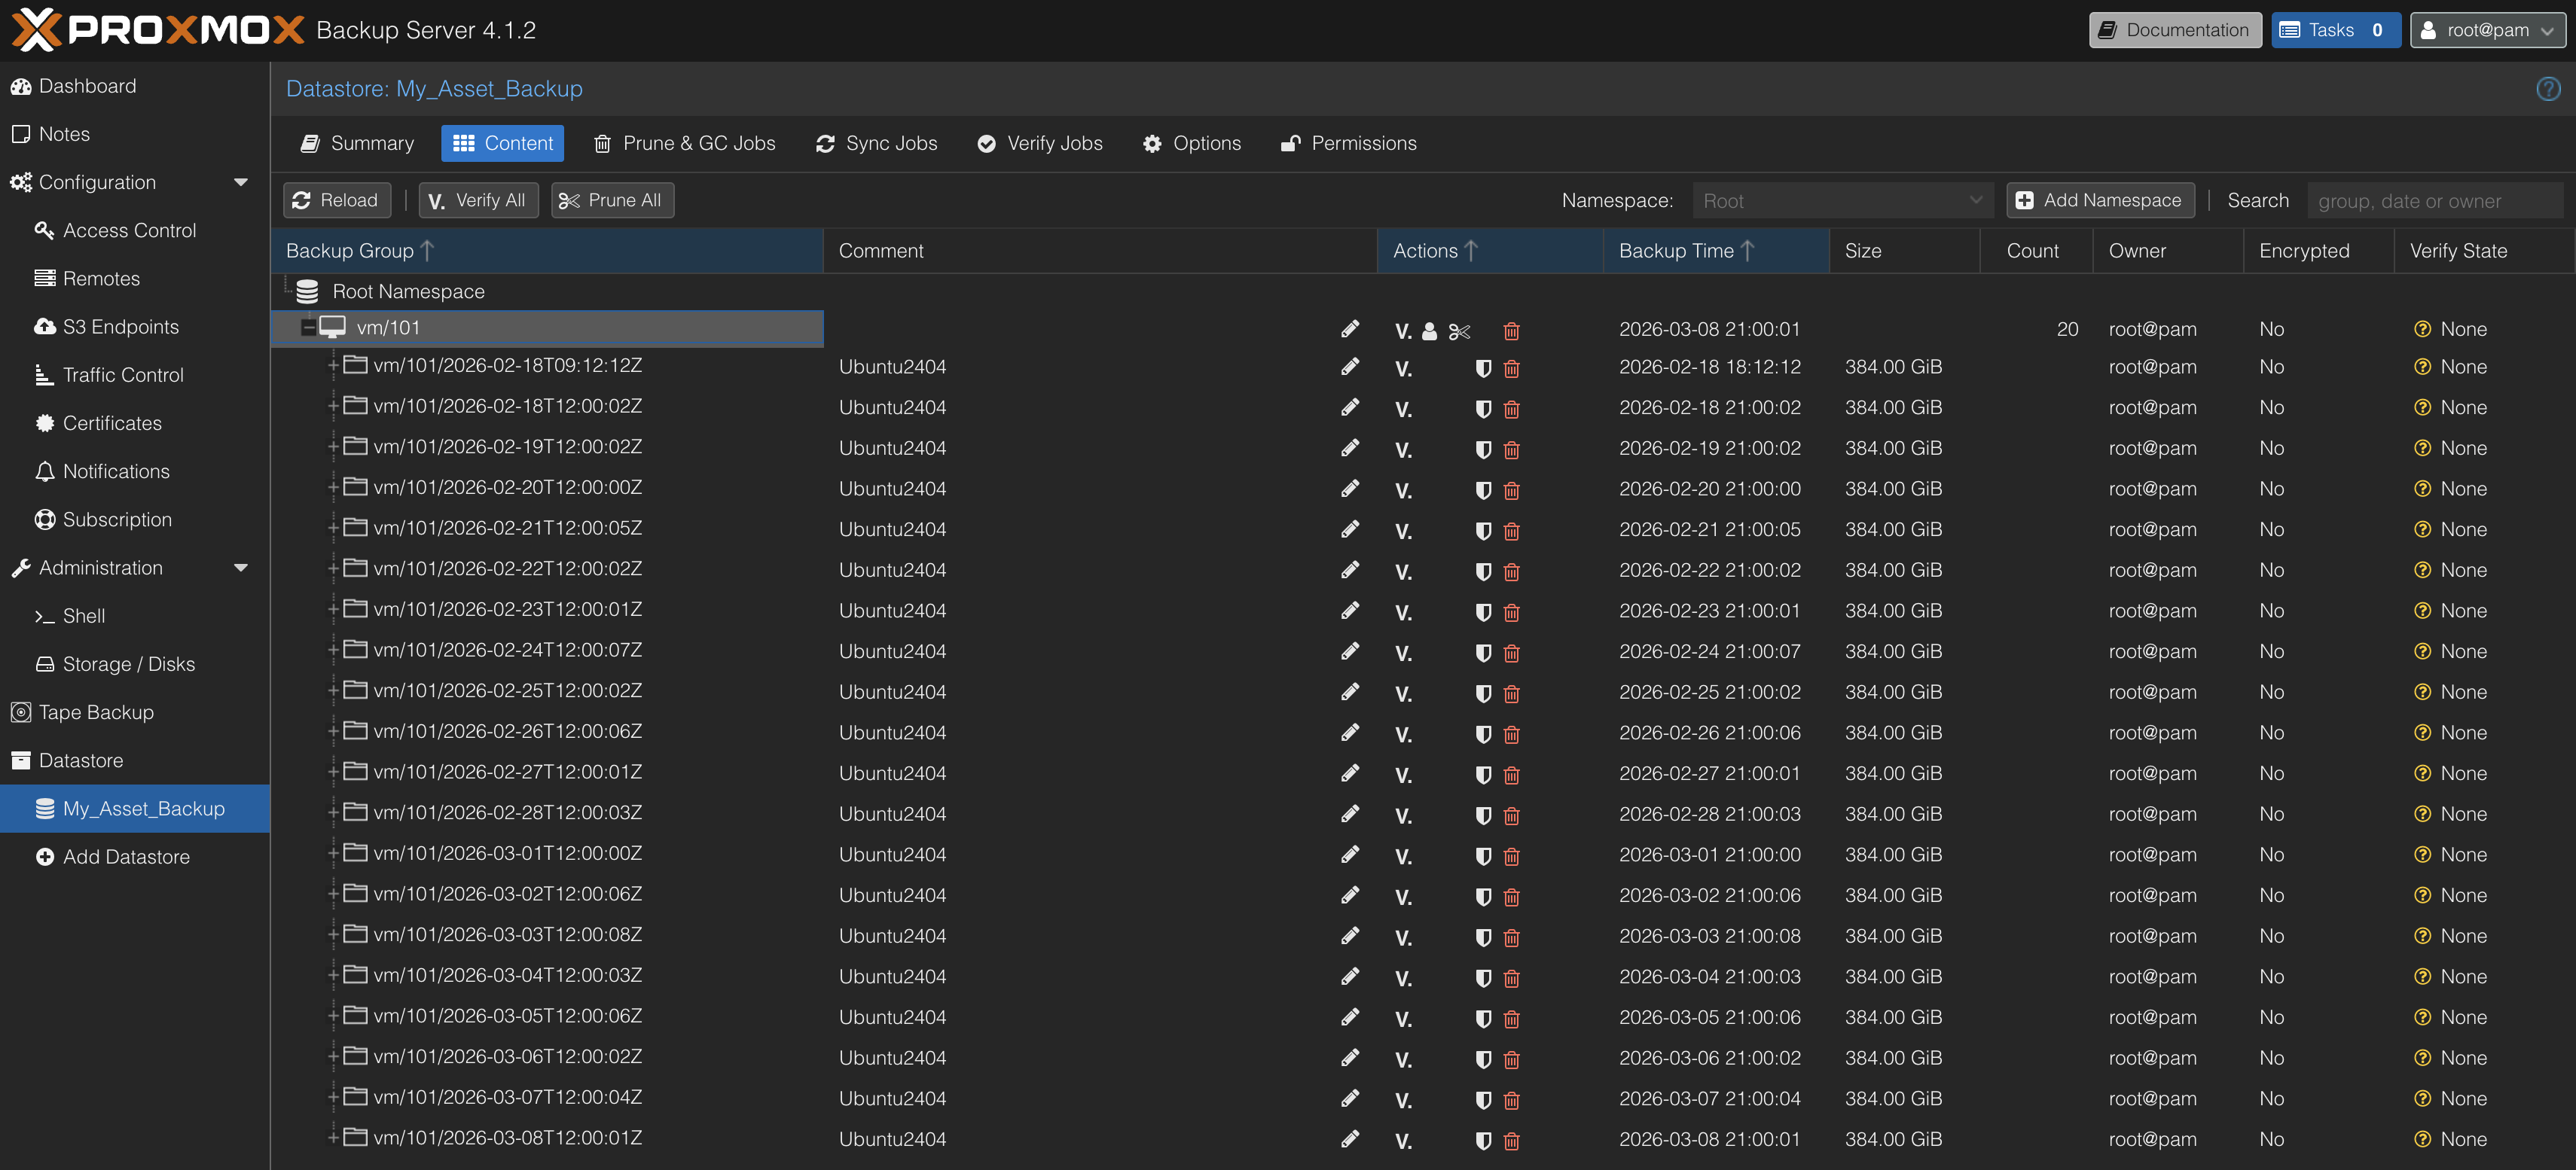The width and height of the screenshot is (2576, 1170).
Task: Click the help question mark icon
Action: (x=2548, y=89)
